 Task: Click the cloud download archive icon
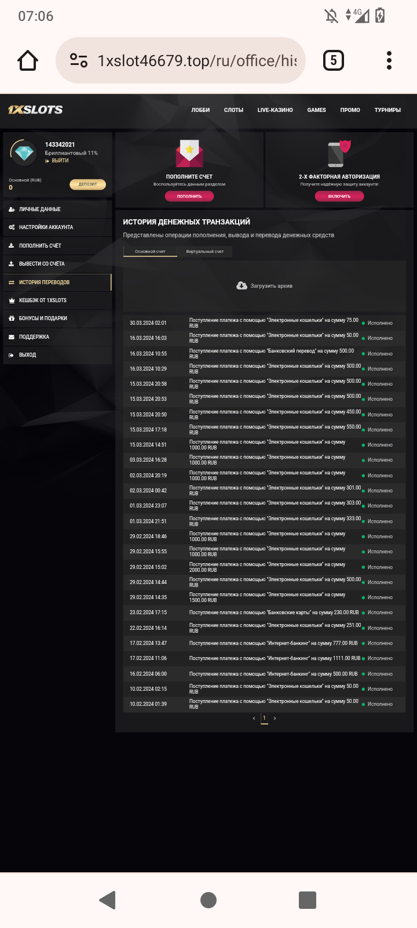tap(242, 285)
